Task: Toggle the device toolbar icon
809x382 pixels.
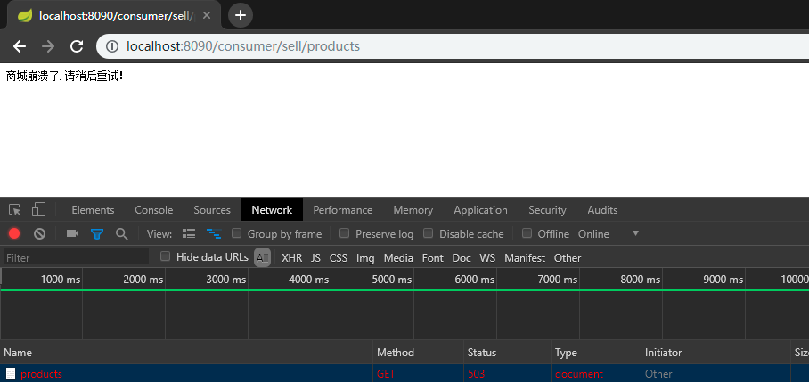Action: tap(38, 210)
